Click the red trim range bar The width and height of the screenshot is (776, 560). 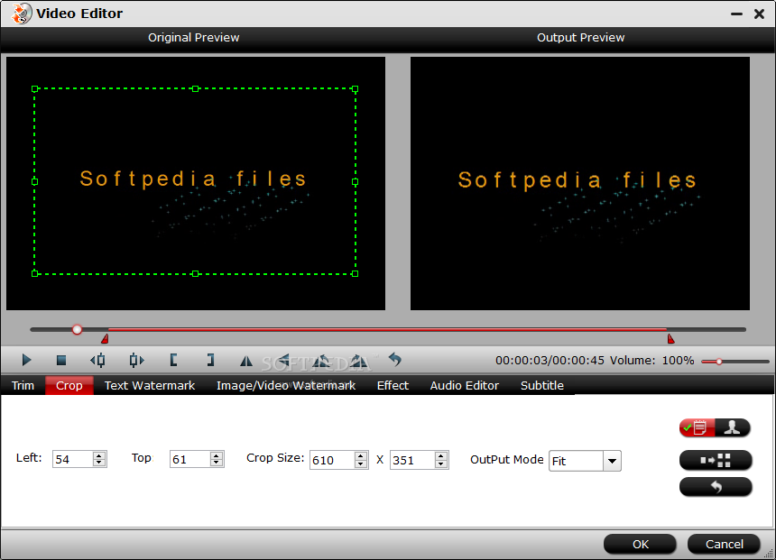[387, 329]
